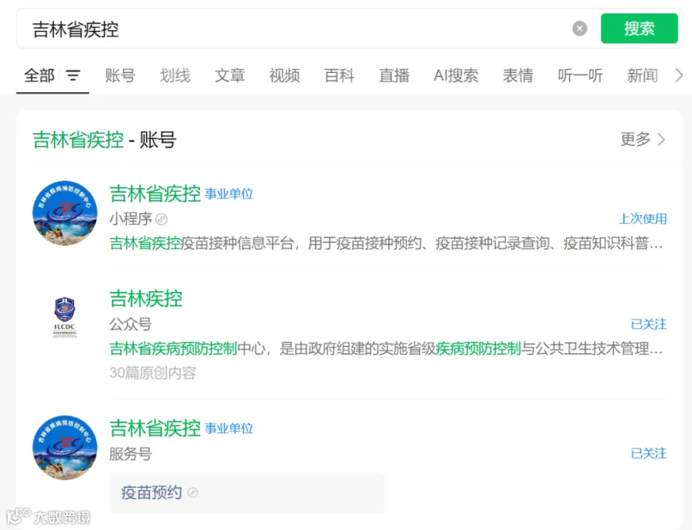Clear the search box with the X icon
Viewport: 692px width, 530px height.
[x=580, y=28]
